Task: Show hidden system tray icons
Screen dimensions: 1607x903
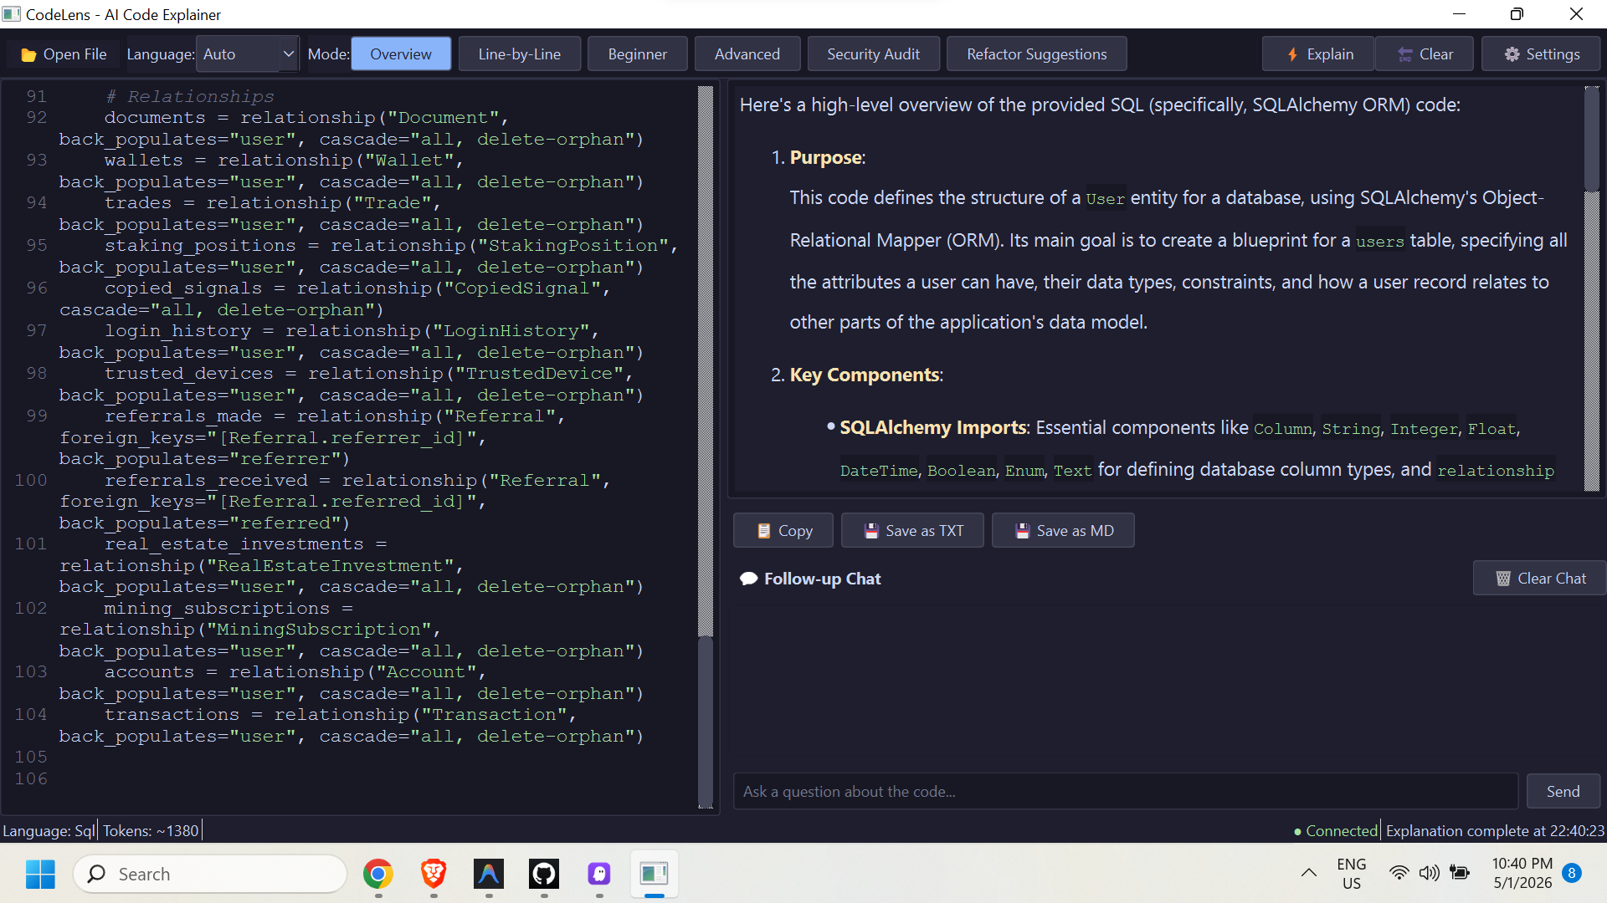Action: 1309,874
